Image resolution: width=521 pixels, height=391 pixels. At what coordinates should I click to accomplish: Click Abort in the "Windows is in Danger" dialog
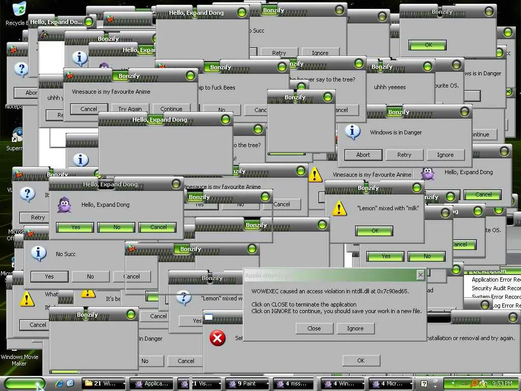tap(363, 155)
